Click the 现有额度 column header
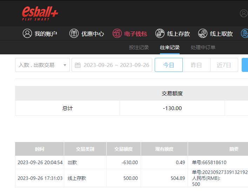Screen dimensions: 248x195 click(x=164, y=149)
